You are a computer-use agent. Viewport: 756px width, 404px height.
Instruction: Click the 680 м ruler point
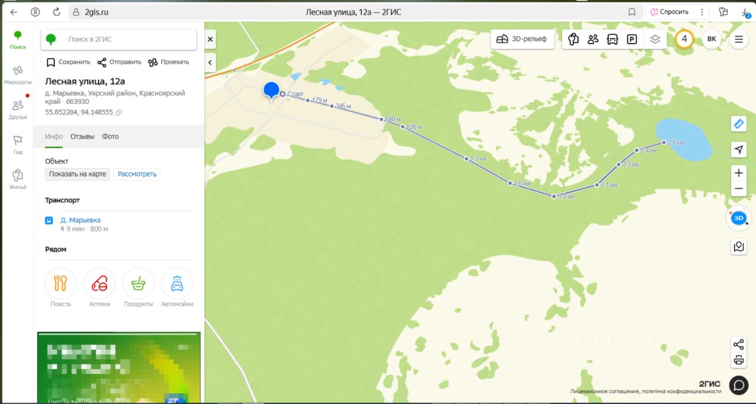point(382,119)
